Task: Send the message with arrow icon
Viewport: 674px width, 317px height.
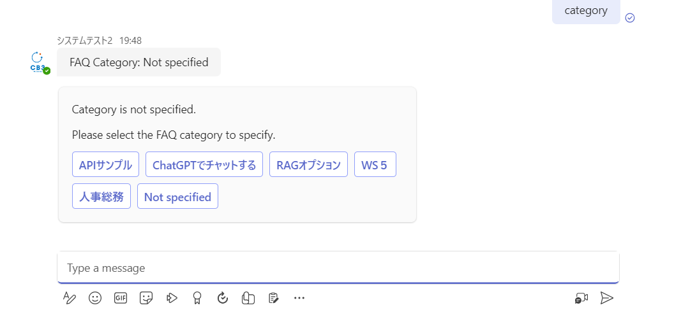Action: click(x=607, y=298)
